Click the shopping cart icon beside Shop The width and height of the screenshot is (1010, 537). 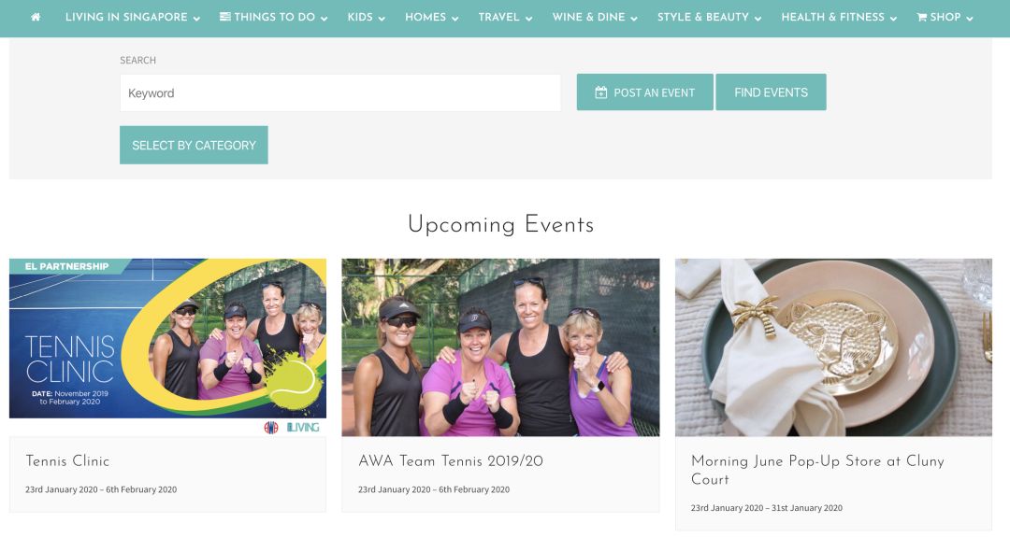922,18
